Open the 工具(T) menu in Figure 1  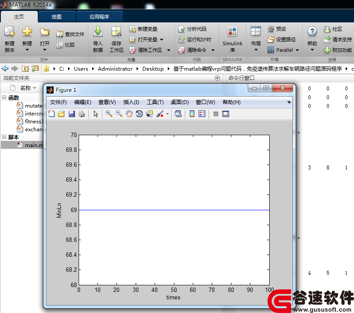[x=155, y=102]
